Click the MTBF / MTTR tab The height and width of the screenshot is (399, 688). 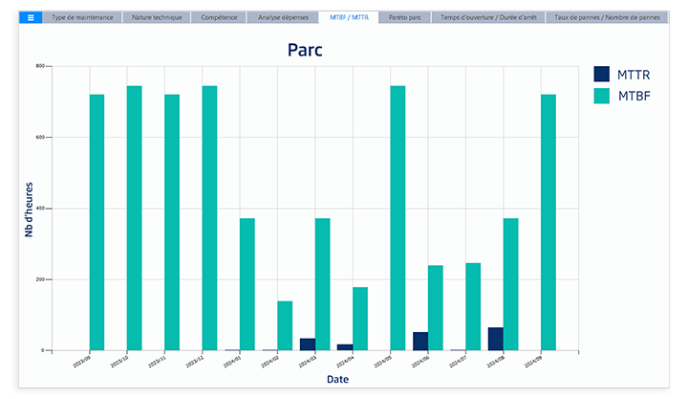pyautogui.click(x=349, y=17)
